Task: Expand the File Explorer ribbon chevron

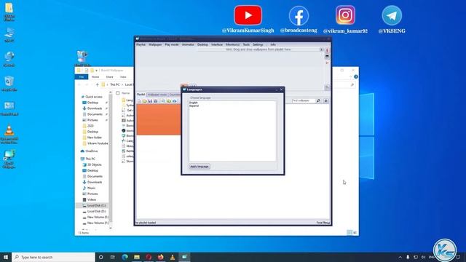Action: pos(350,76)
